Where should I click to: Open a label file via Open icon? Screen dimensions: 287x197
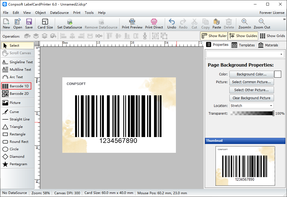click(17, 24)
